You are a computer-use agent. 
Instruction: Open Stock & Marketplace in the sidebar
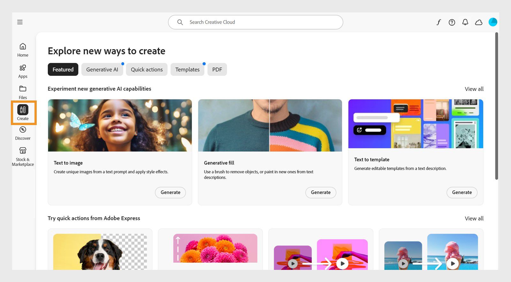[23, 157]
